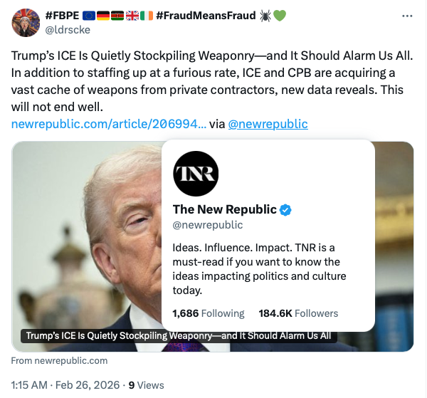View the 1,686 Following list
Screen dimensions: 427x398
(x=208, y=313)
